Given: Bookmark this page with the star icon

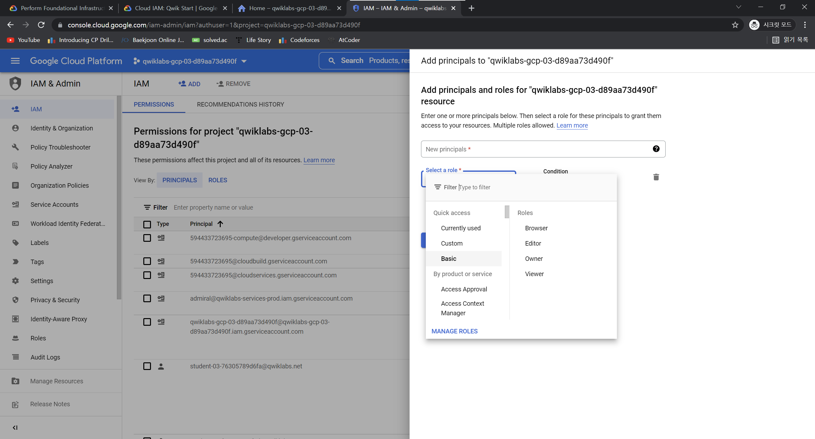Looking at the screenshot, I should (735, 25).
